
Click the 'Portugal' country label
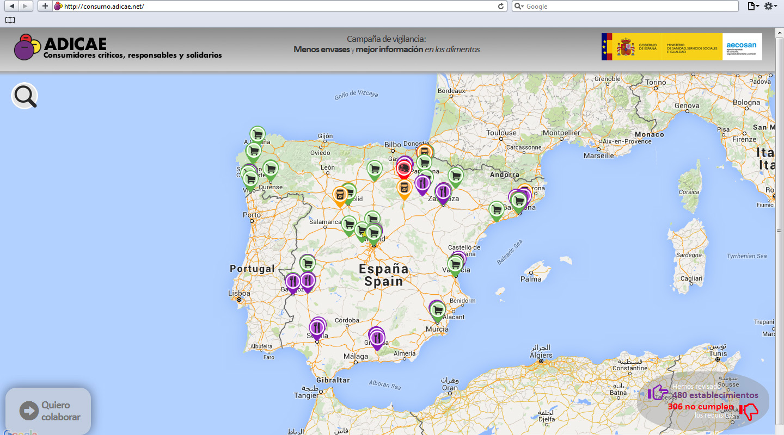252,269
